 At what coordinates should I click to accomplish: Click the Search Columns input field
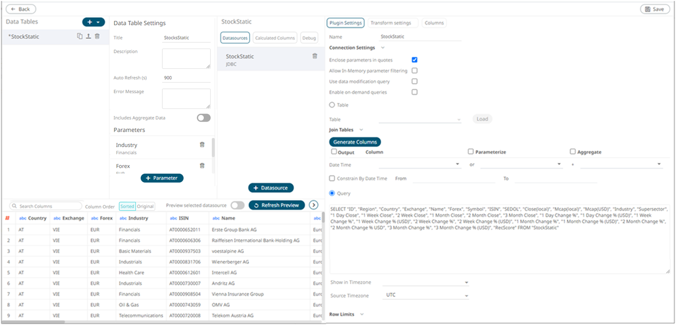tap(47, 206)
